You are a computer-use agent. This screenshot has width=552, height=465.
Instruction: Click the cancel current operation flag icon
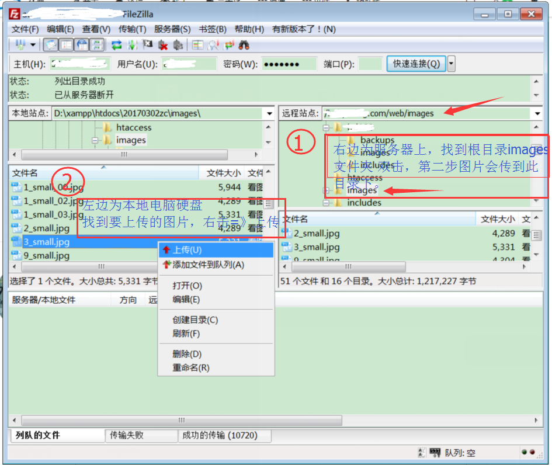pos(148,45)
